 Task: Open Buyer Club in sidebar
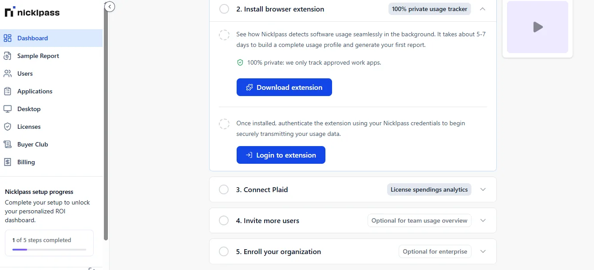click(51, 144)
